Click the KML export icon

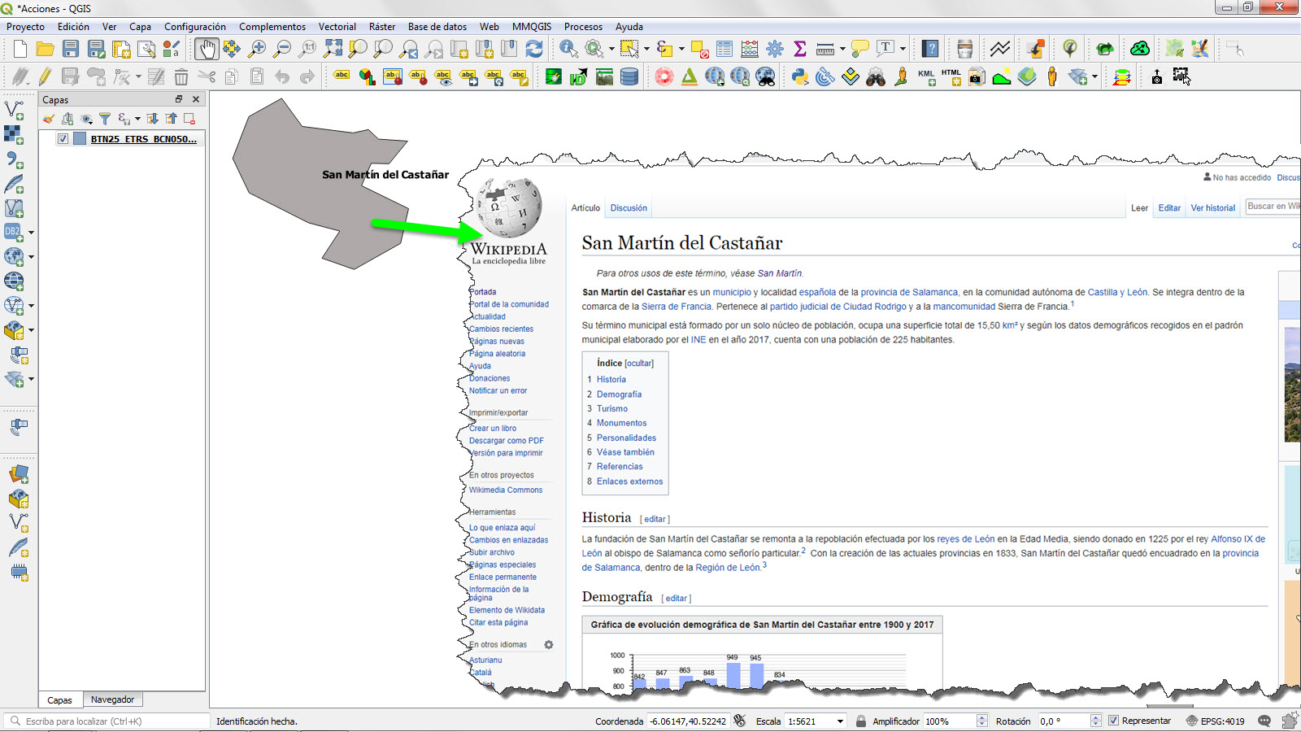(926, 77)
